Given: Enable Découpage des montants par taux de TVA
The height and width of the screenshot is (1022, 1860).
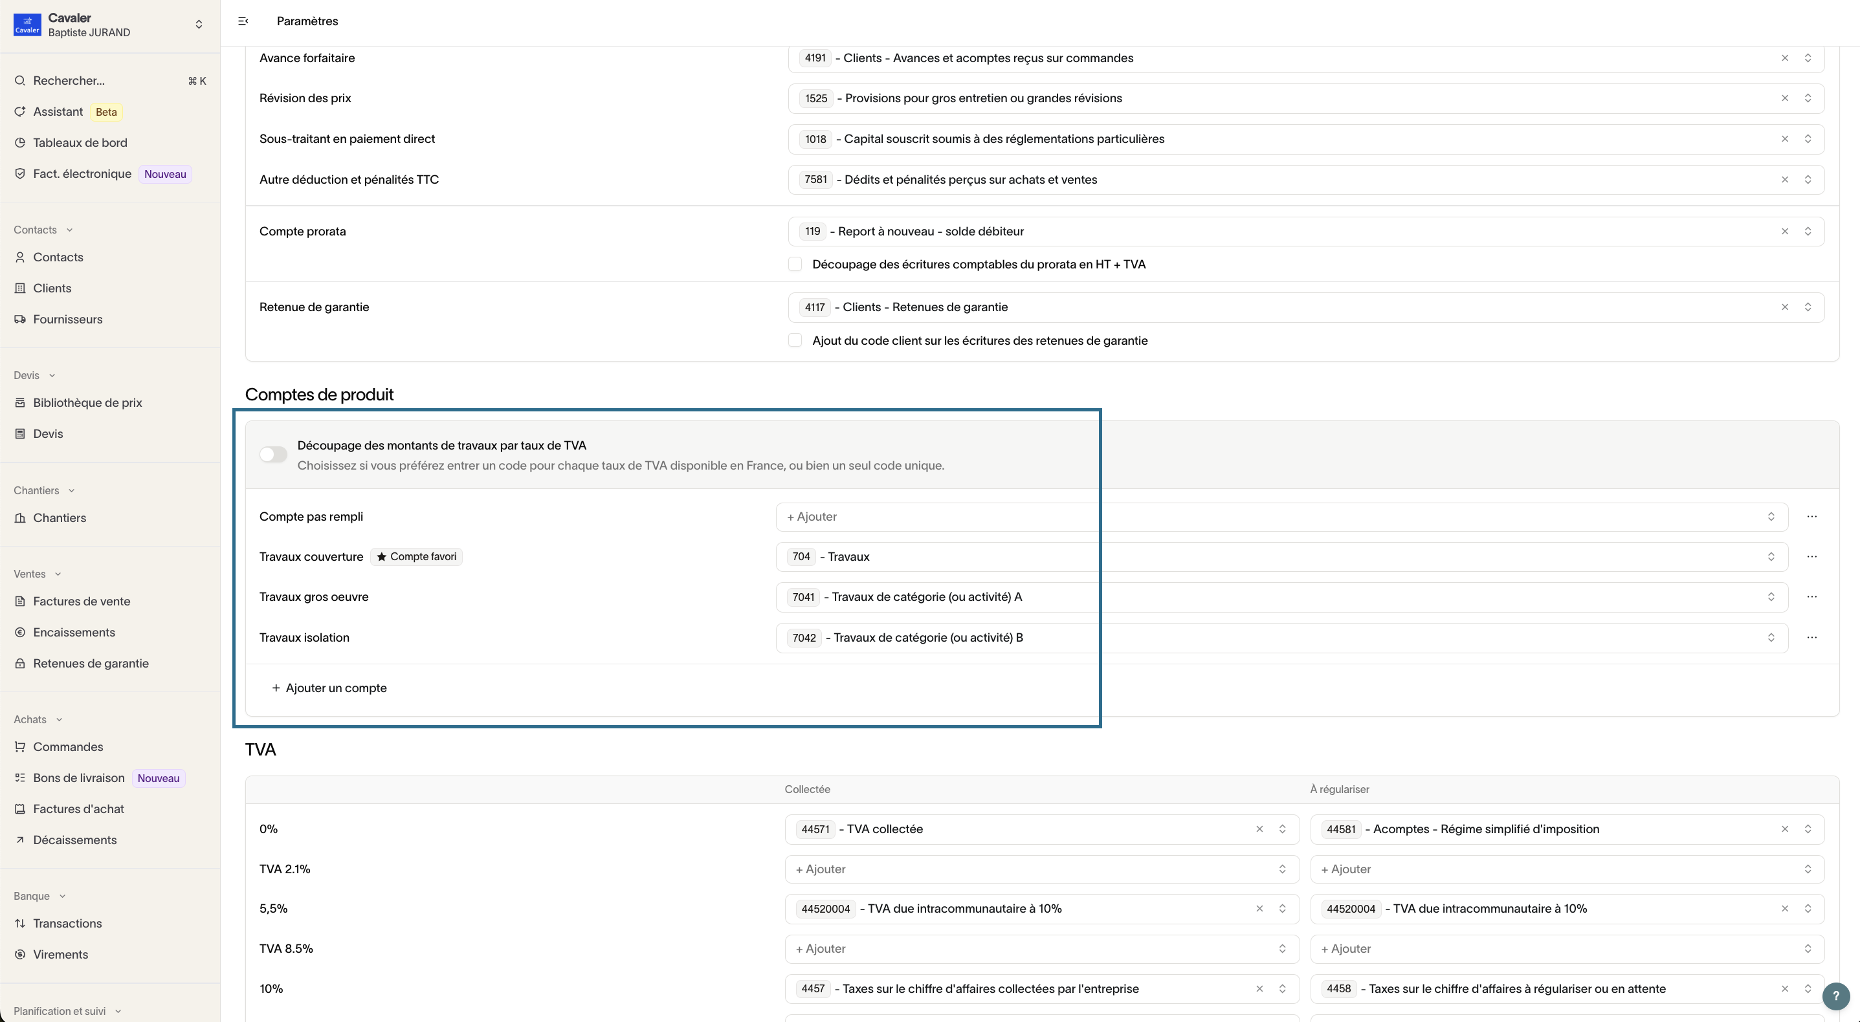Looking at the screenshot, I should pyautogui.click(x=274, y=455).
